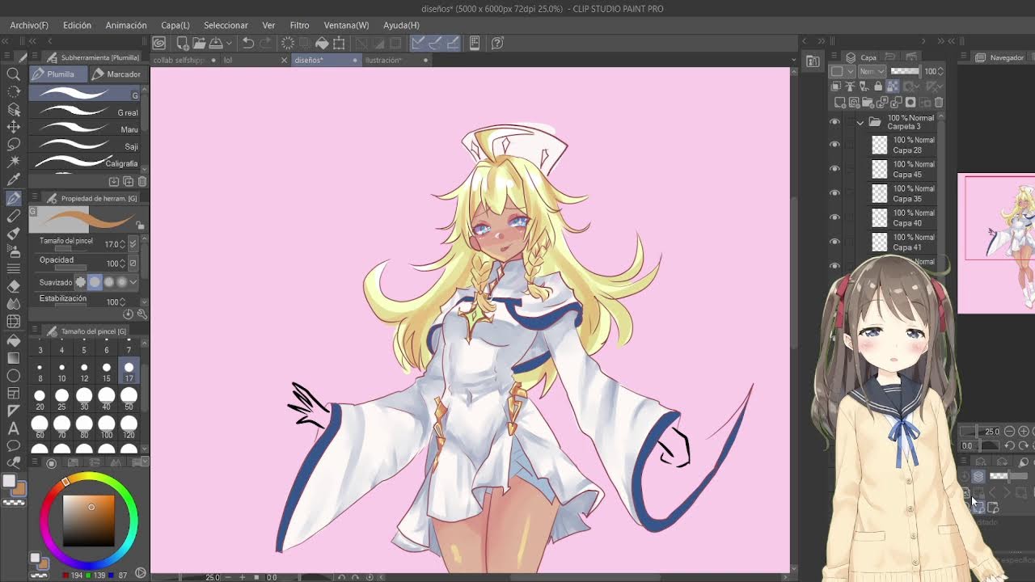1035x582 pixels.
Task: Select the active Pen tool in the toolbar
Action: tap(13, 198)
